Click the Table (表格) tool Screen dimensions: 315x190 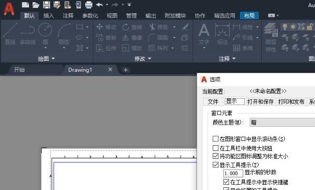tap(243, 48)
